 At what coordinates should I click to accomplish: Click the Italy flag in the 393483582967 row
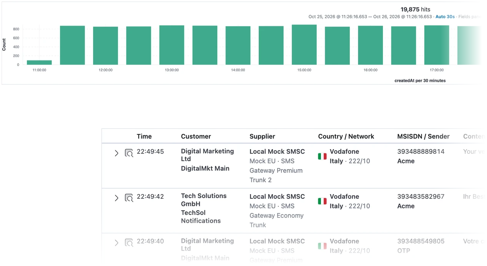click(322, 201)
